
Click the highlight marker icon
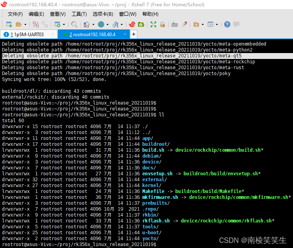click(184, 24)
